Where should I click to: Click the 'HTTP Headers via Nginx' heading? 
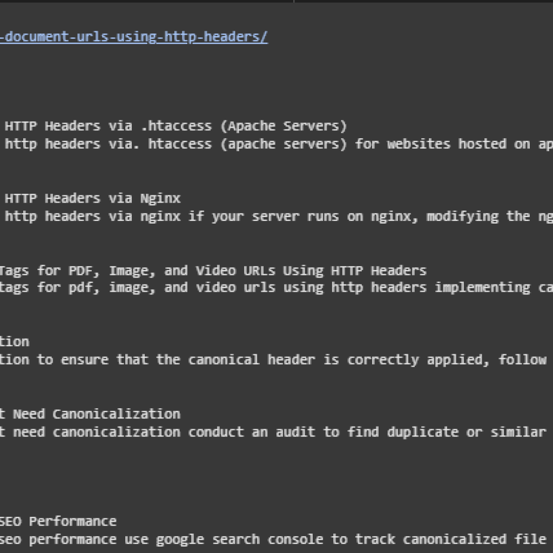(x=92, y=199)
